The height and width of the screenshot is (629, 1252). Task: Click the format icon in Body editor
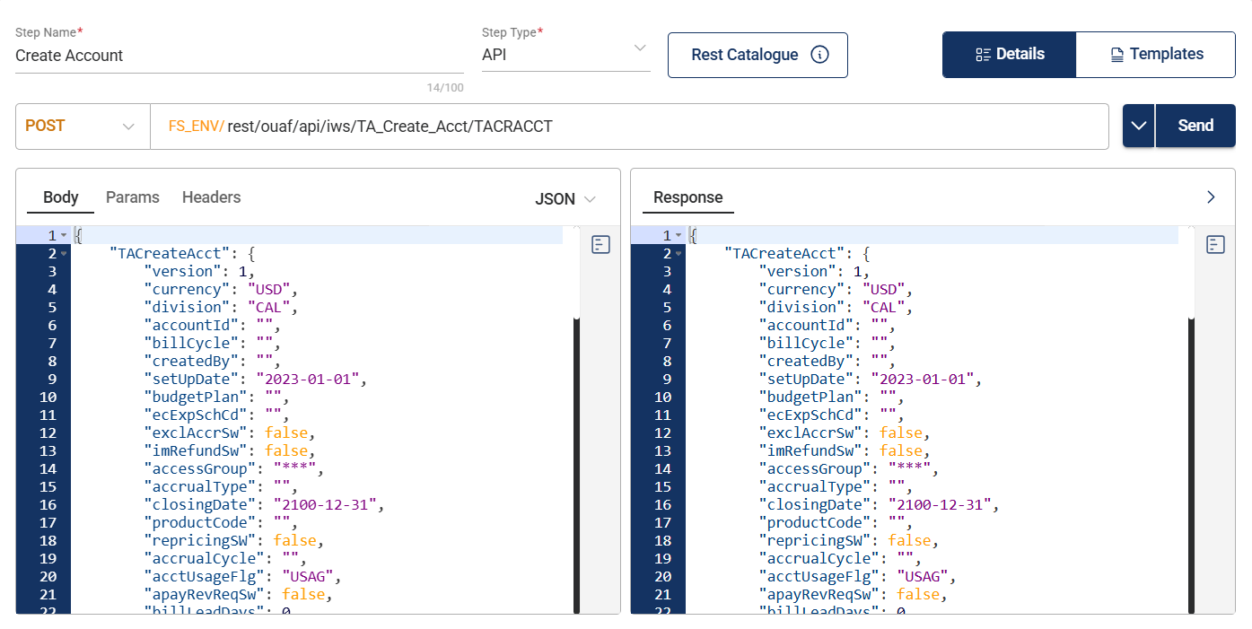pyautogui.click(x=600, y=244)
